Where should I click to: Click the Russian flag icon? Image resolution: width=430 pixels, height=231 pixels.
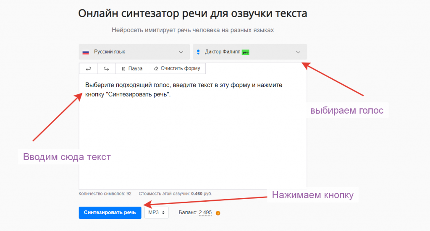pyautogui.click(x=86, y=52)
